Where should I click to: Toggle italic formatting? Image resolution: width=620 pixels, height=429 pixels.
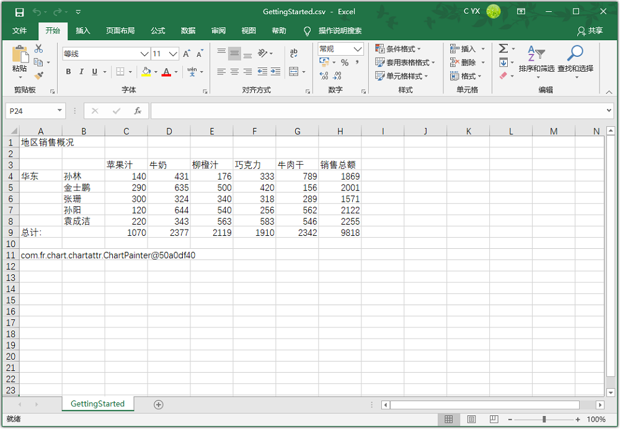81,72
